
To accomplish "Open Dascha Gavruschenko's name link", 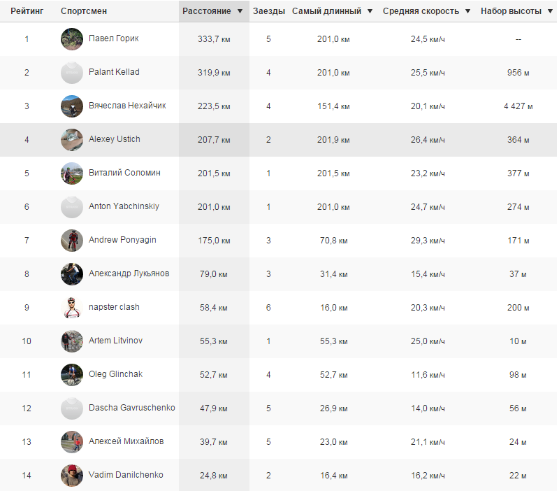I will tap(131, 408).
